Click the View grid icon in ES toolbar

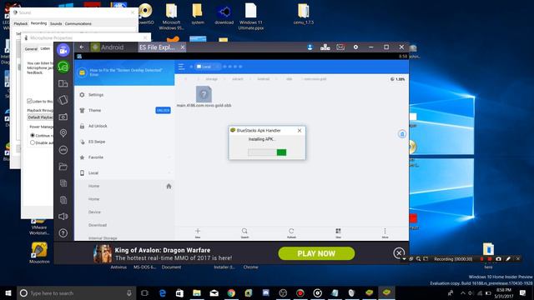338,232
